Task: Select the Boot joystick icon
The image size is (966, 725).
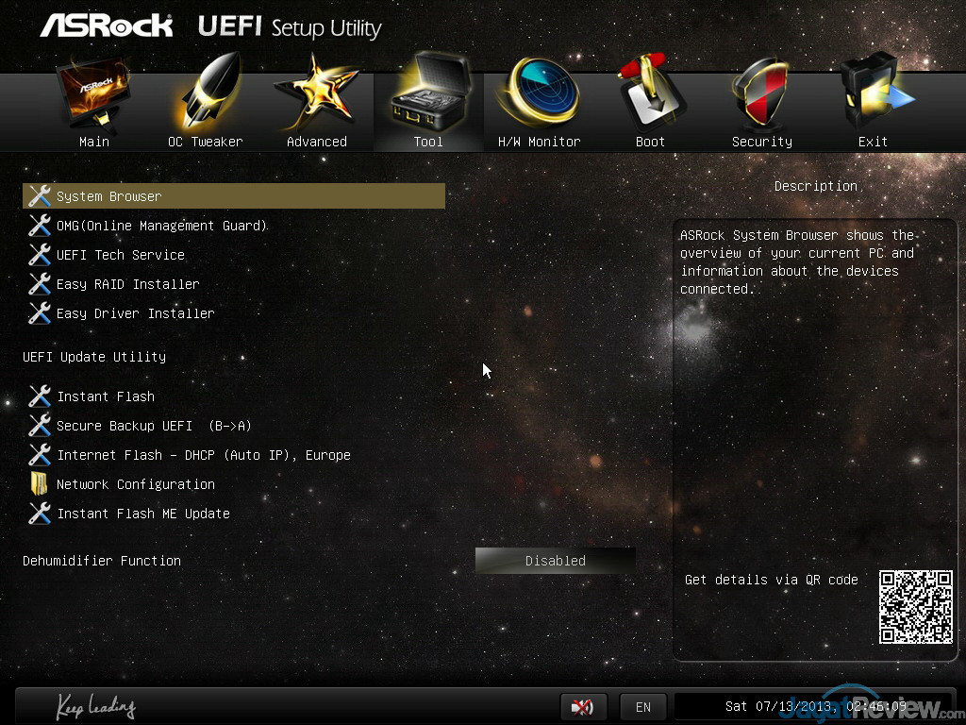Action: pyautogui.click(x=651, y=93)
